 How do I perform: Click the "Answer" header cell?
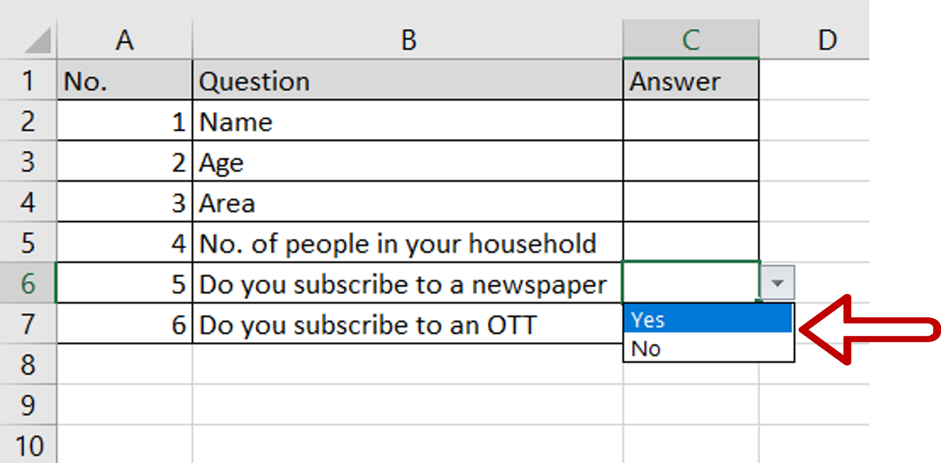pyautogui.click(x=690, y=81)
